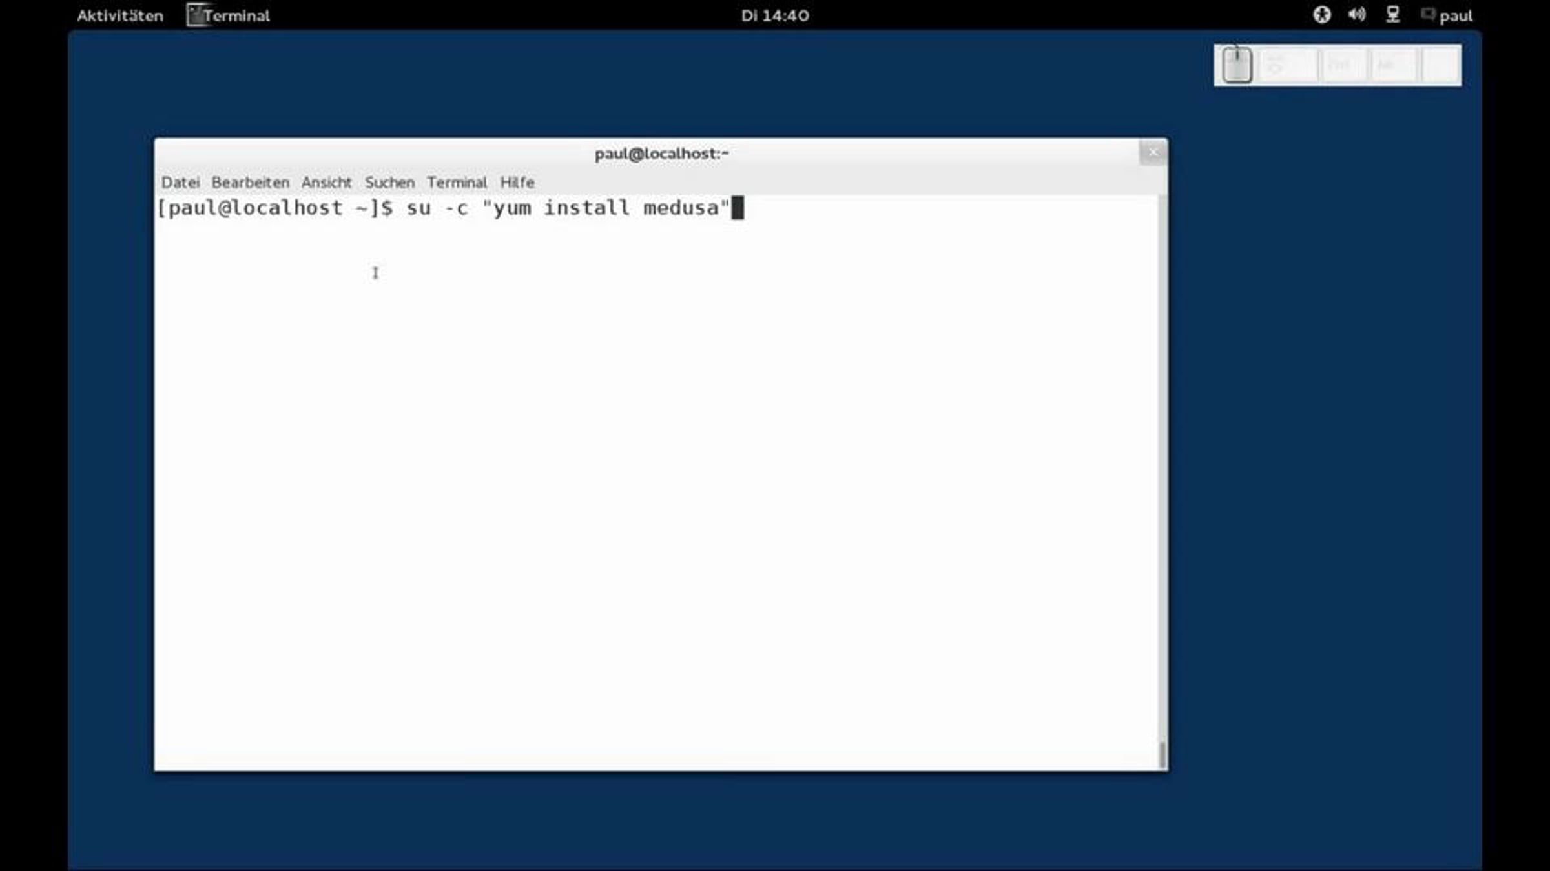The height and width of the screenshot is (871, 1550).
Task: Open the Bearbeiten menu
Action: [x=250, y=183]
